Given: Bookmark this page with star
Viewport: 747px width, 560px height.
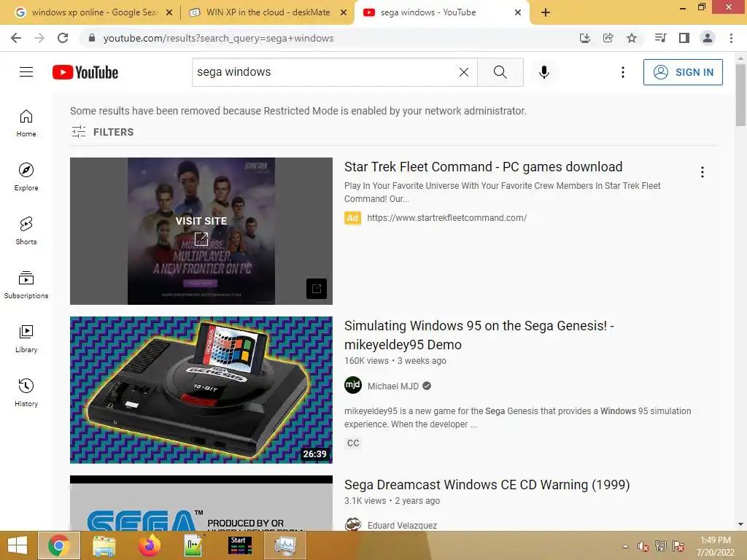Looking at the screenshot, I should [x=632, y=38].
